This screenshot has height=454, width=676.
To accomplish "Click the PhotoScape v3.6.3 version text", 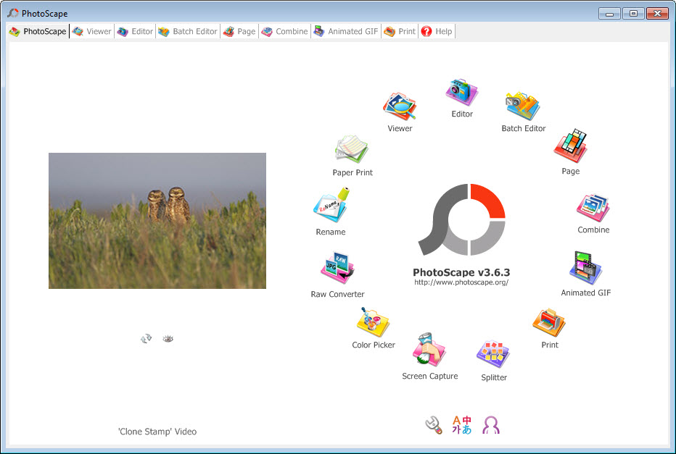I will 461,272.
